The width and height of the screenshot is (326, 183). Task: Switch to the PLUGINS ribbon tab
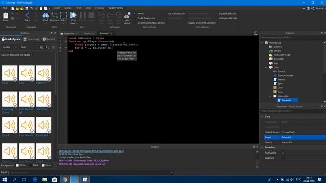(x=100, y=8)
